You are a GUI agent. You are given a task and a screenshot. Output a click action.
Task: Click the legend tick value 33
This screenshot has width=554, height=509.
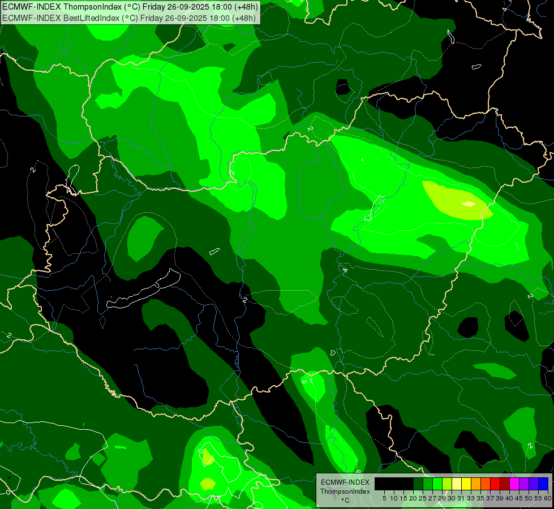click(x=471, y=498)
